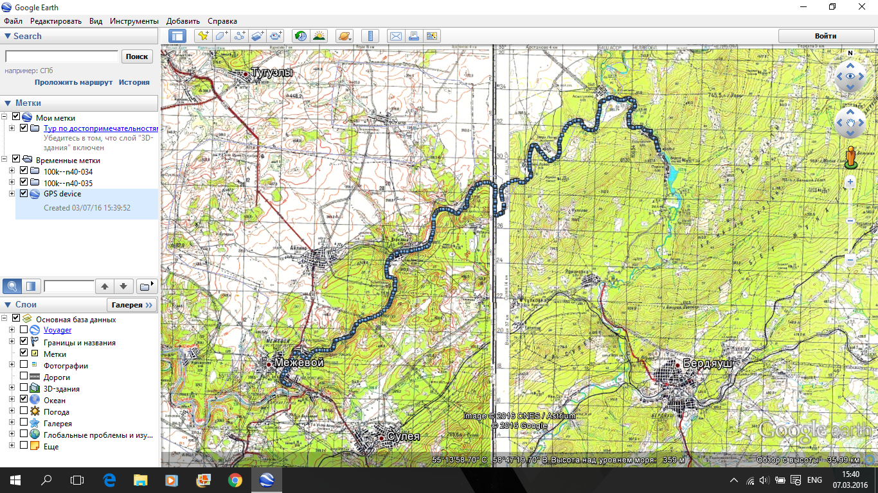Expand the 100k--n40-034 folder tree node

pos(12,171)
